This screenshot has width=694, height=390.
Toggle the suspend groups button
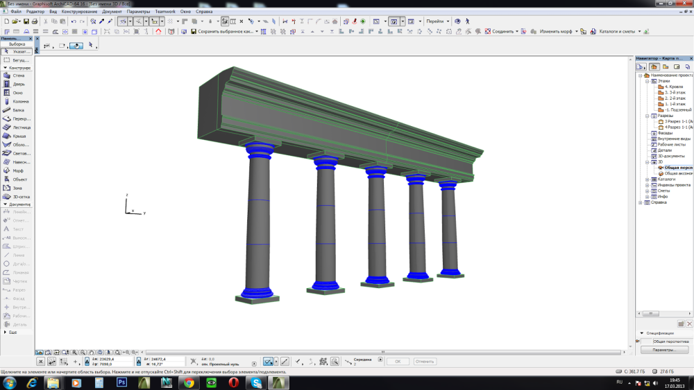pyautogui.click(x=225, y=21)
